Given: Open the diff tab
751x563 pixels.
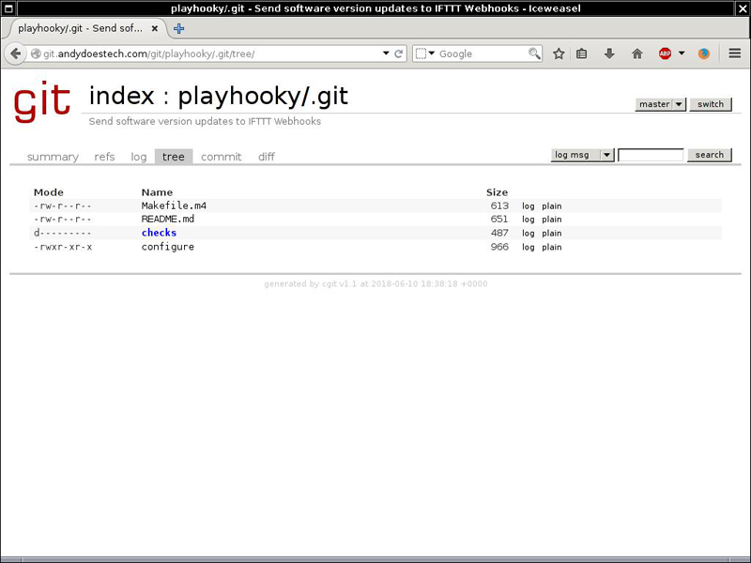Looking at the screenshot, I should 267,157.
